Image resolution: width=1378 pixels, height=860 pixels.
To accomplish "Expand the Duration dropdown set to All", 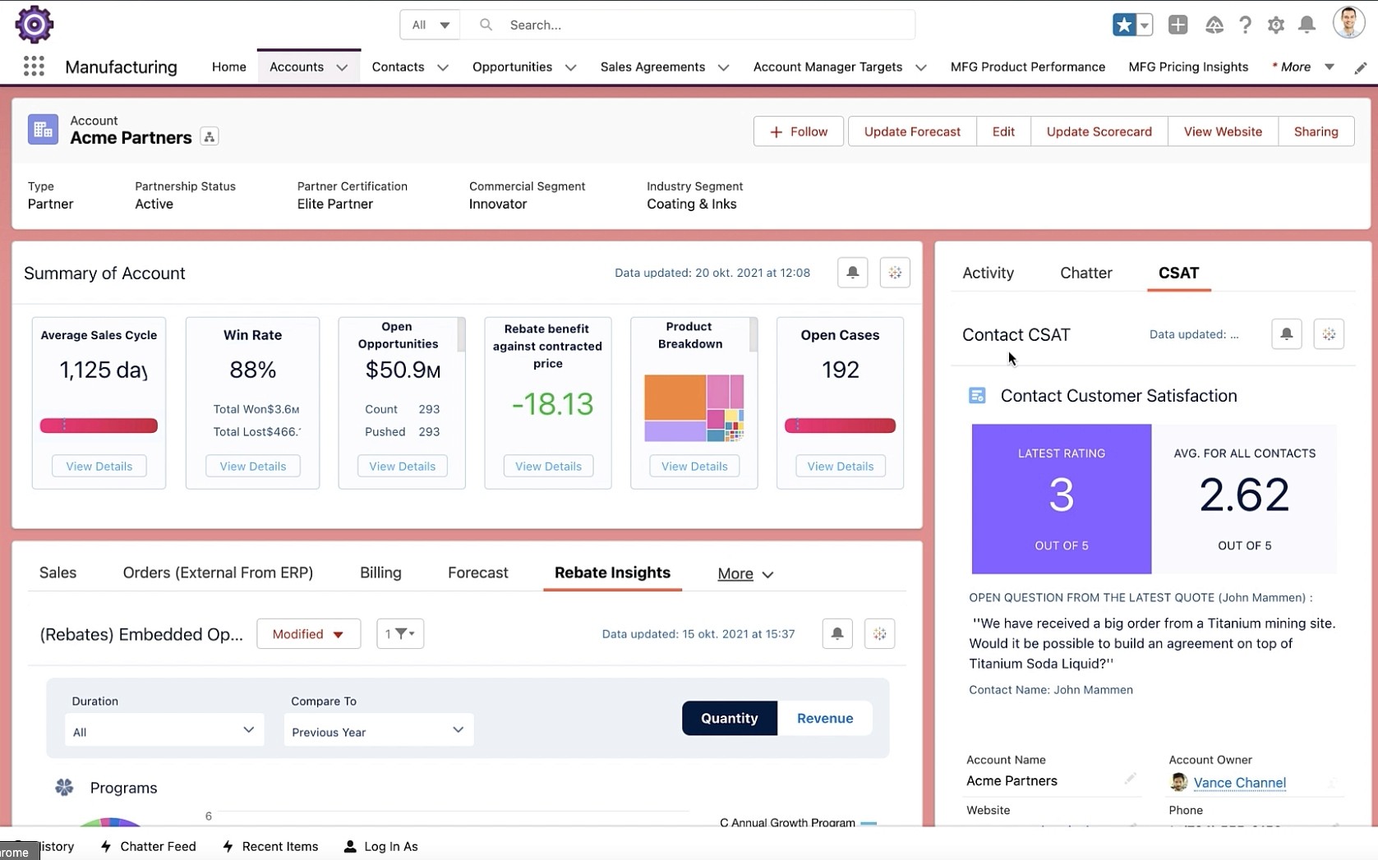I will (x=164, y=730).
